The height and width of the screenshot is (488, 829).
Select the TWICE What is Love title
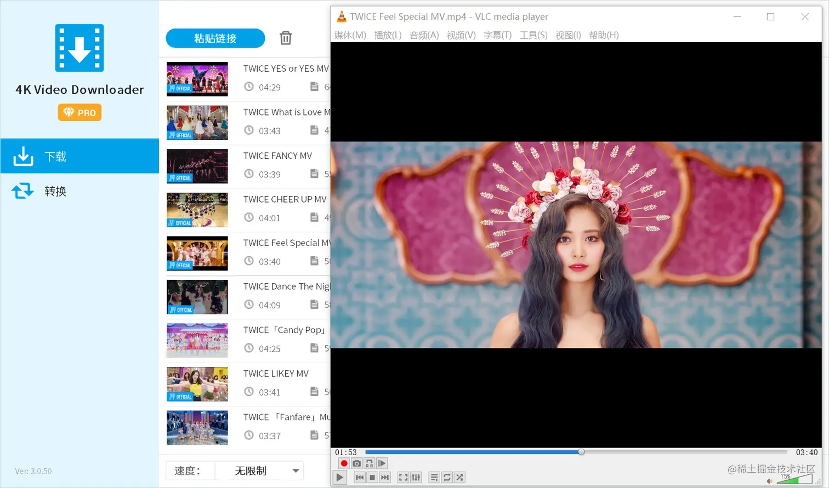click(287, 112)
